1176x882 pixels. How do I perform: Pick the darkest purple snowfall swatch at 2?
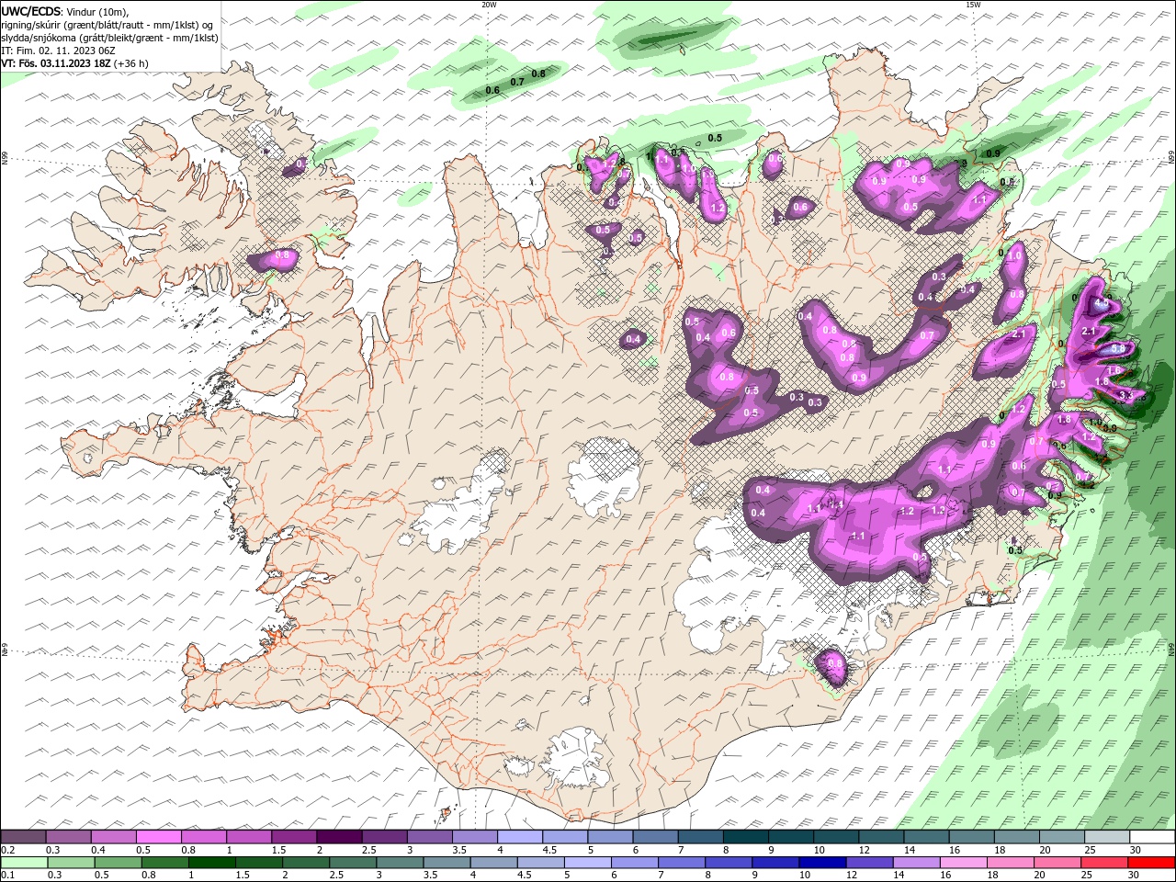click(x=339, y=837)
